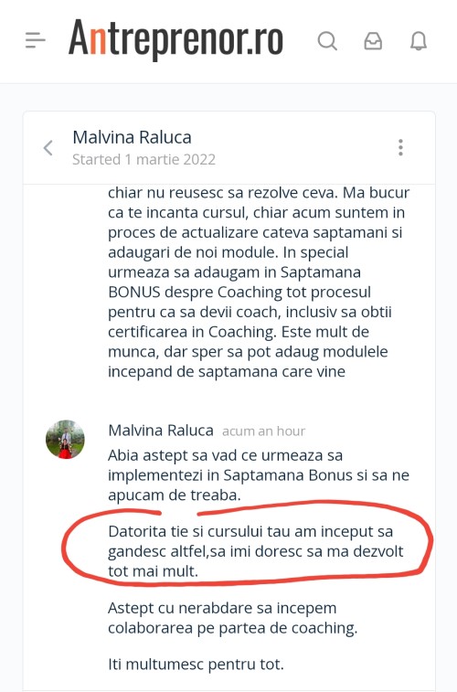Image resolution: width=457 pixels, height=692 pixels.
Task: Show notifications via the bell icon
Action: (x=419, y=41)
